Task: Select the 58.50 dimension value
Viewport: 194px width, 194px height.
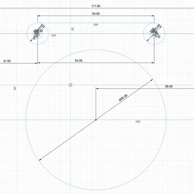Action: pos(169,86)
